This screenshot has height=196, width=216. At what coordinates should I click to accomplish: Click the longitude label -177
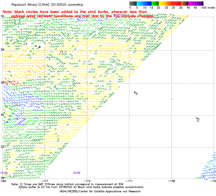coord(45,181)
